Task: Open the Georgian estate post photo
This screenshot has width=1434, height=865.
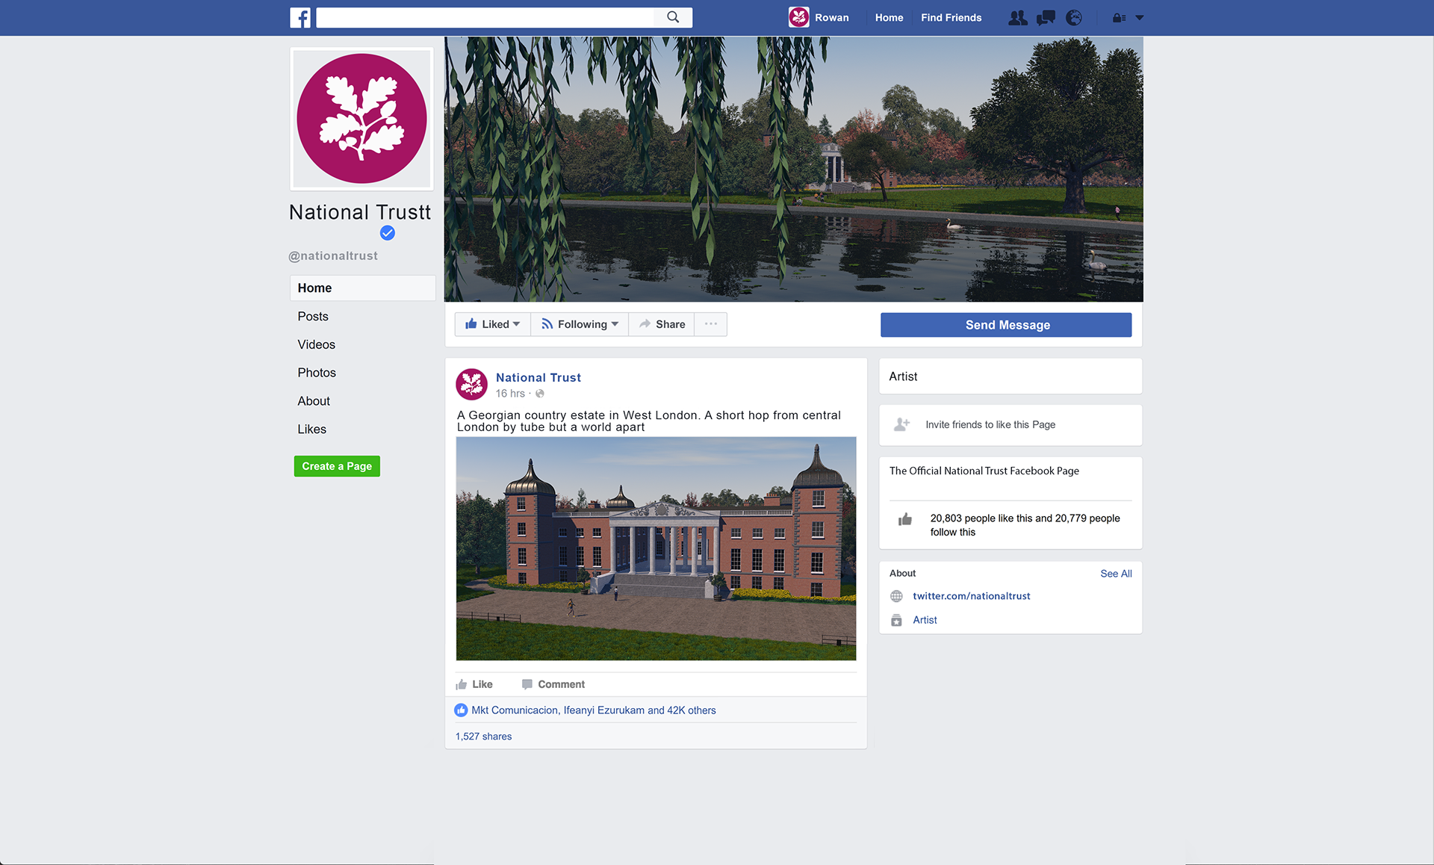Action: pyautogui.click(x=656, y=549)
